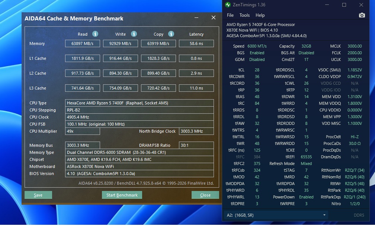This screenshot has height=230, width=375.
Task: Click the L1 Cache Read value 1811.9 GB/s
Action: click(x=83, y=58)
